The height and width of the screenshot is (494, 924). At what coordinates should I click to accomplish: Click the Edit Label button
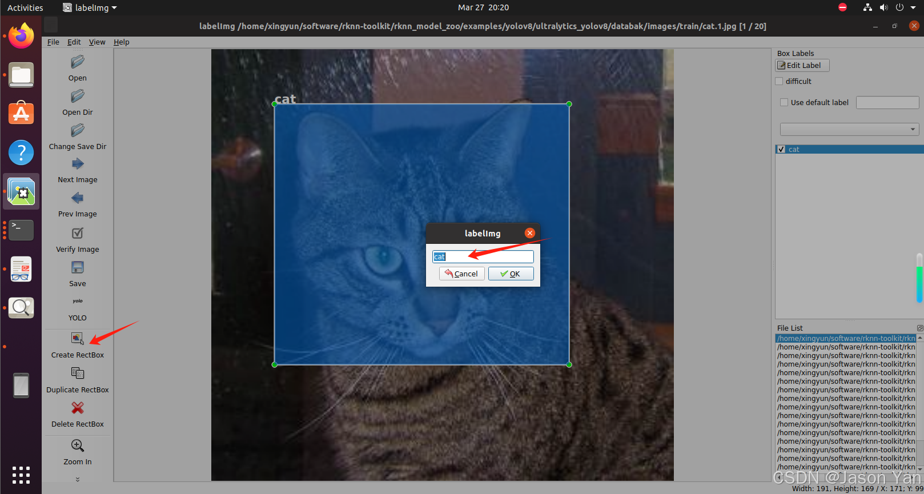[802, 65]
